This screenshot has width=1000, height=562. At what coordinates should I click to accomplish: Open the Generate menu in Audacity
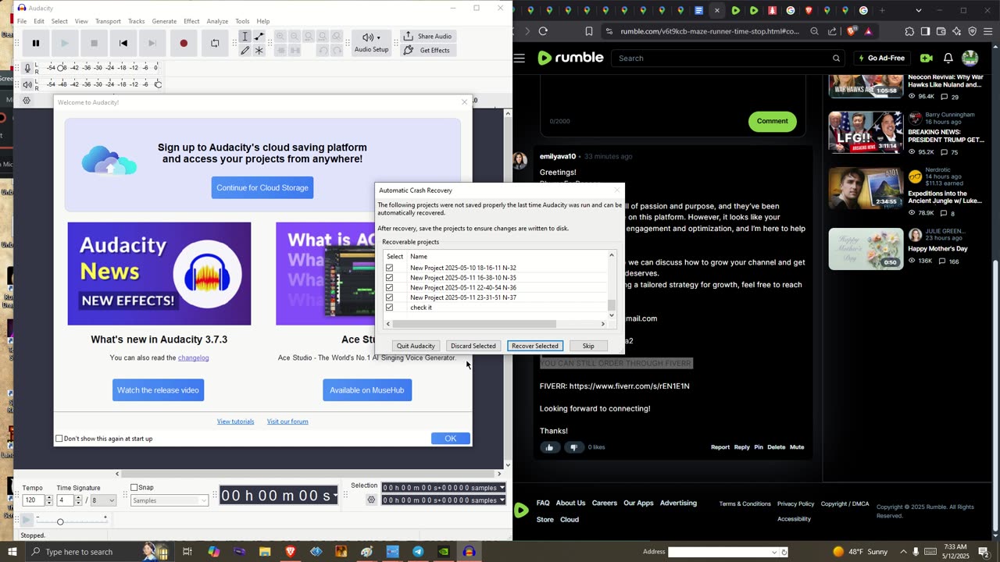coord(164,21)
